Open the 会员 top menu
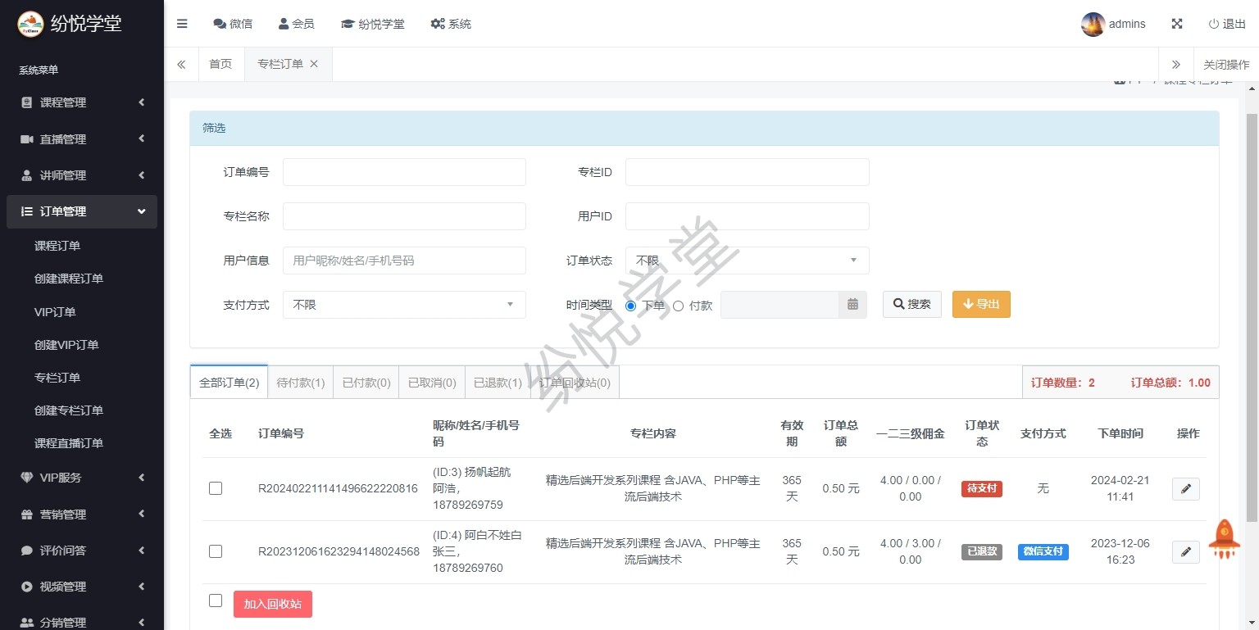Screen dimensions: 1259x630 296,24
